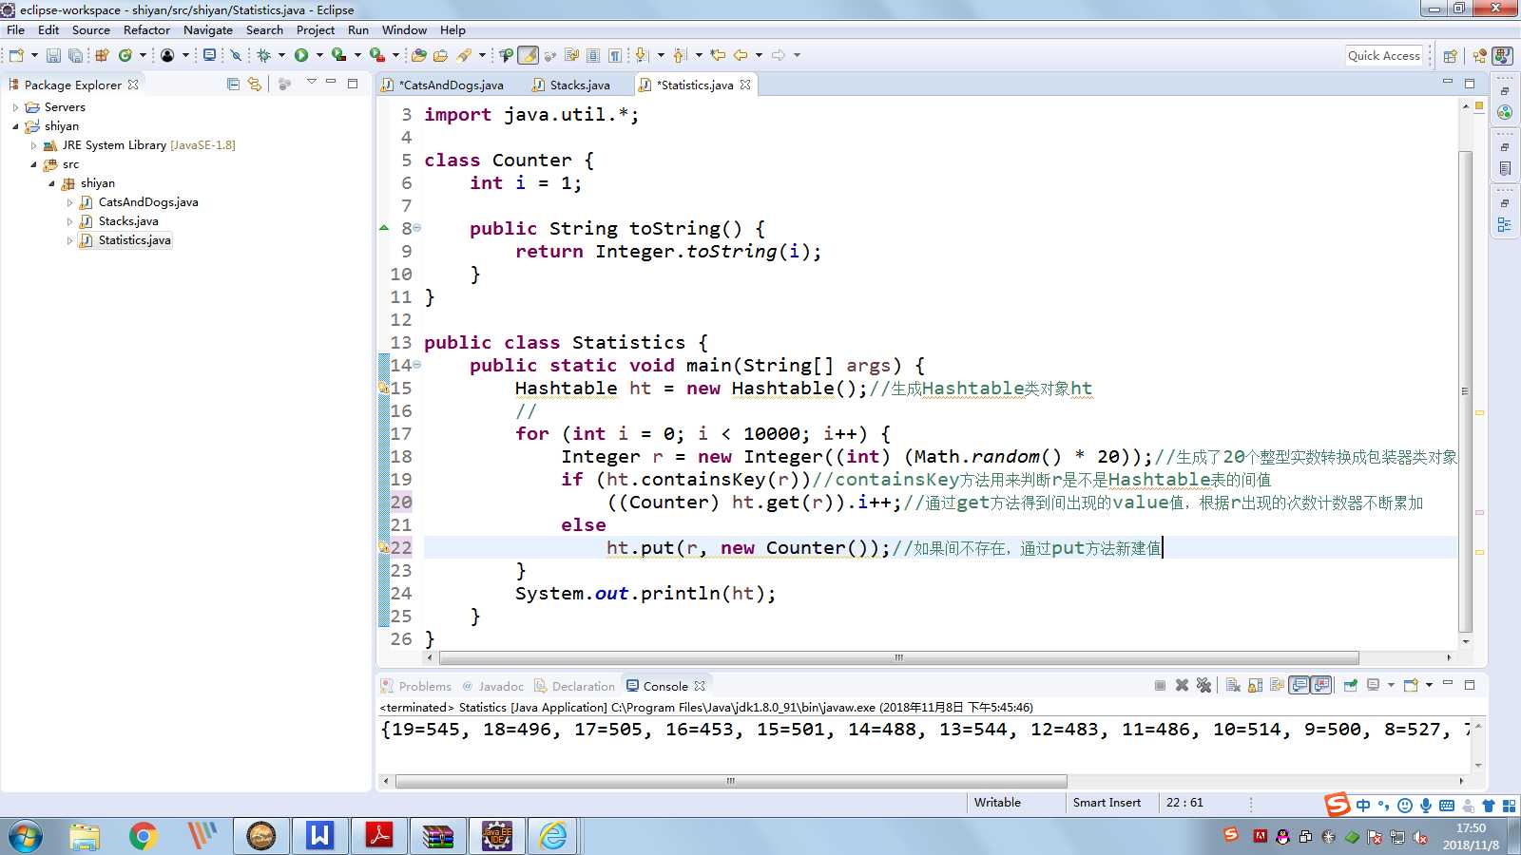Click the Quick Access search field

(x=1384, y=55)
